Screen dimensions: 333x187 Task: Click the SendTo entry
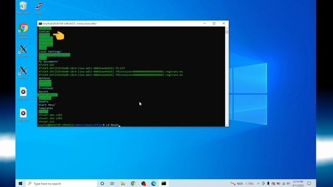tap(43, 102)
